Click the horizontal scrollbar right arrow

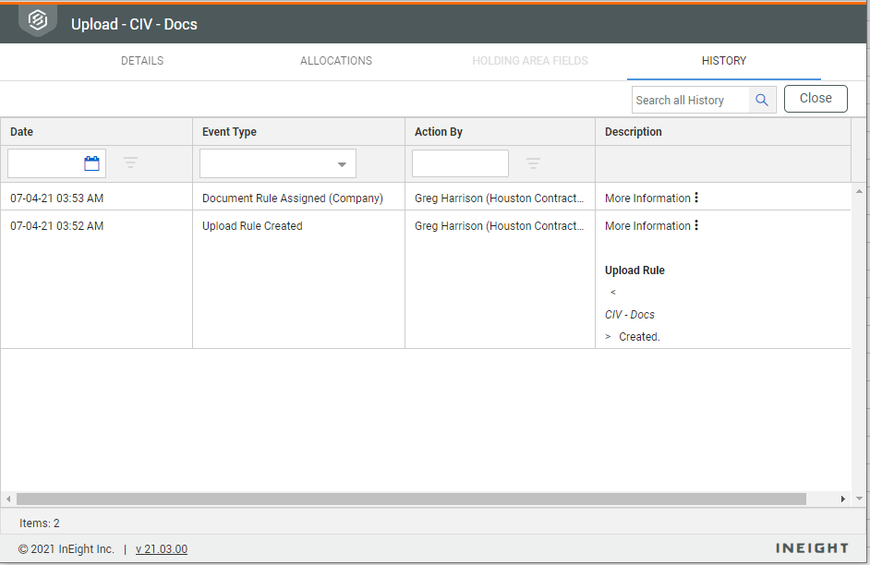click(x=843, y=499)
